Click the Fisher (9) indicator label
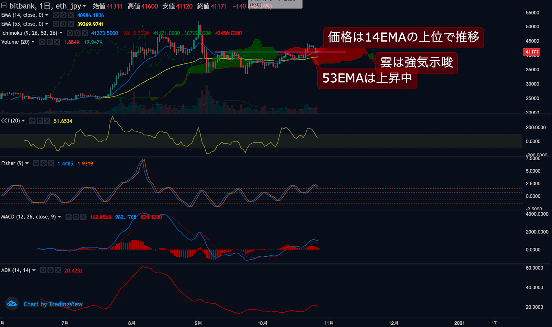Viewport: 552px width, 327px height. pyautogui.click(x=13, y=163)
